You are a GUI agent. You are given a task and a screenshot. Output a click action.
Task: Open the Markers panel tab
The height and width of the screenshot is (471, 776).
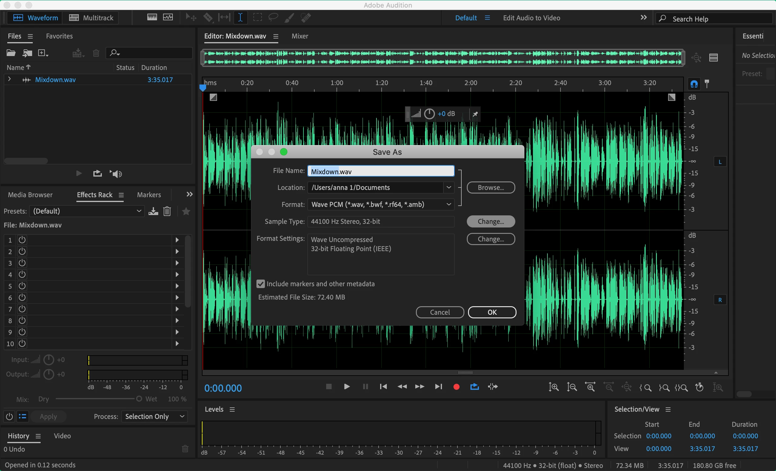coord(149,195)
